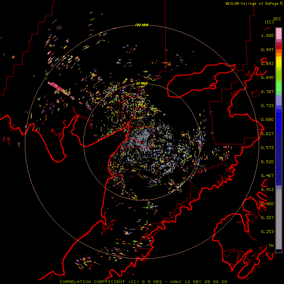Click the 0.5 DEG elevation text
The image size is (284, 284).
(x=152, y=282)
